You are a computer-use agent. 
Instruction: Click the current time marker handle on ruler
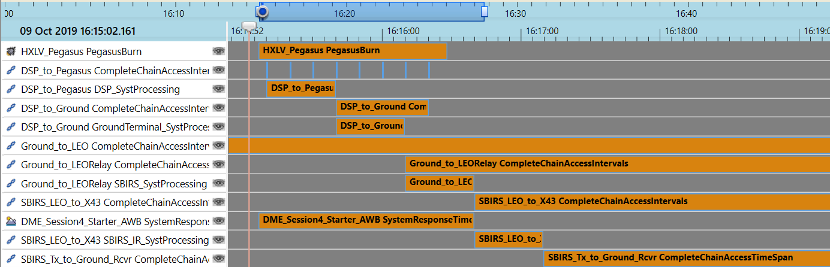[x=248, y=26]
